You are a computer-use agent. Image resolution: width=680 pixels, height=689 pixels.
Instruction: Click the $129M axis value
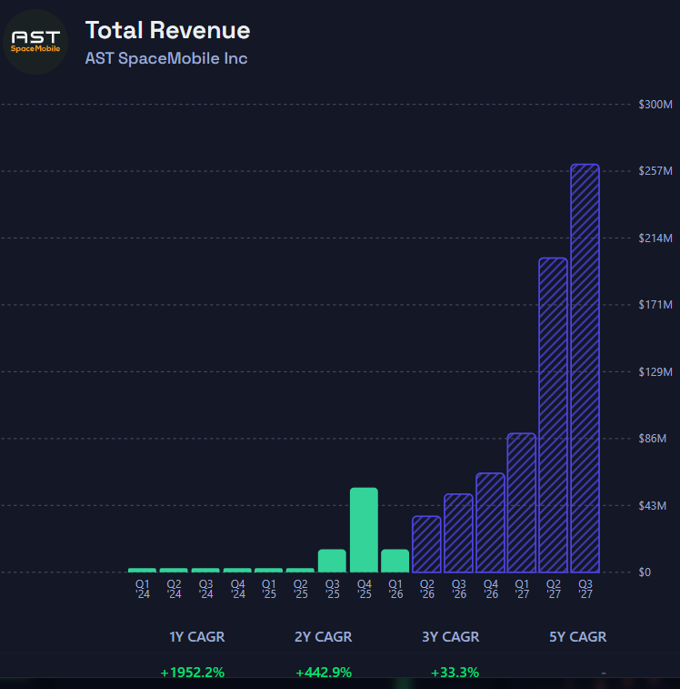tap(655, 372)
